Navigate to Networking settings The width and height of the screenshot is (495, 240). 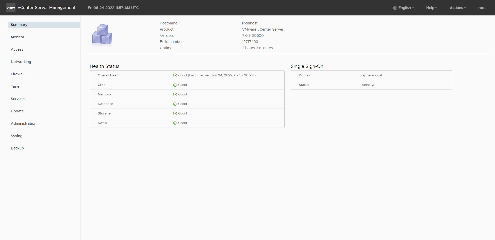21,62
